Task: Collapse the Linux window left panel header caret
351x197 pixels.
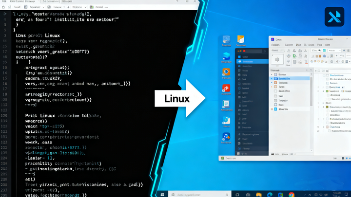Action: tap(307, 70)
